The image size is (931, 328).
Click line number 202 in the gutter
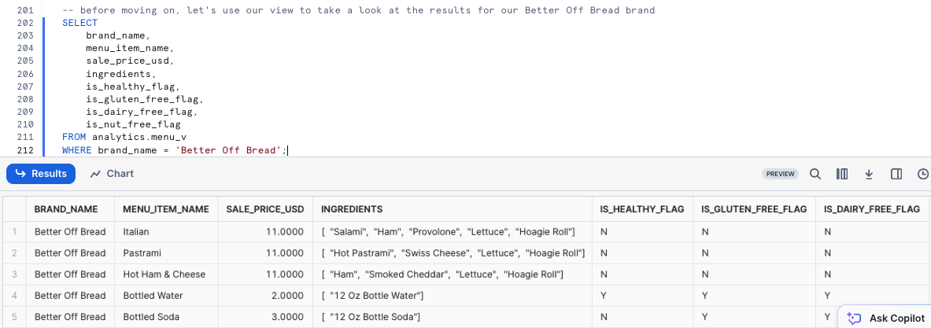point(25,23)
